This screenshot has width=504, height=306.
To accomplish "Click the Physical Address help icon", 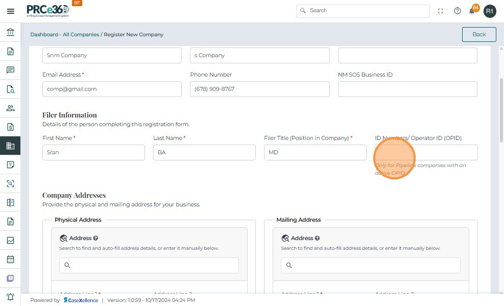I will coord(95,238).
